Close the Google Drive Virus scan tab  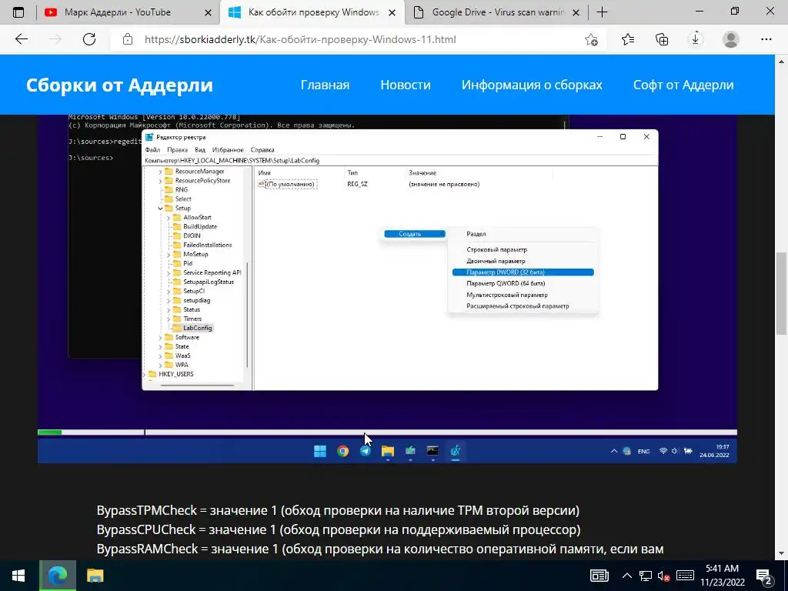click(x=576, y=12)
